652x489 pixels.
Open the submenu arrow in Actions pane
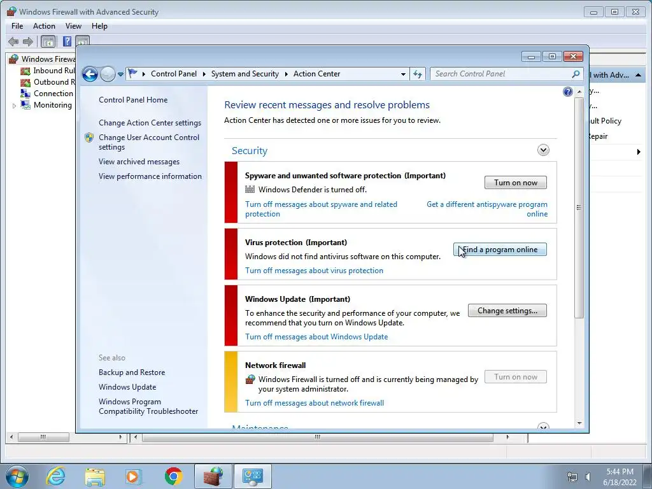pos(639,152)
